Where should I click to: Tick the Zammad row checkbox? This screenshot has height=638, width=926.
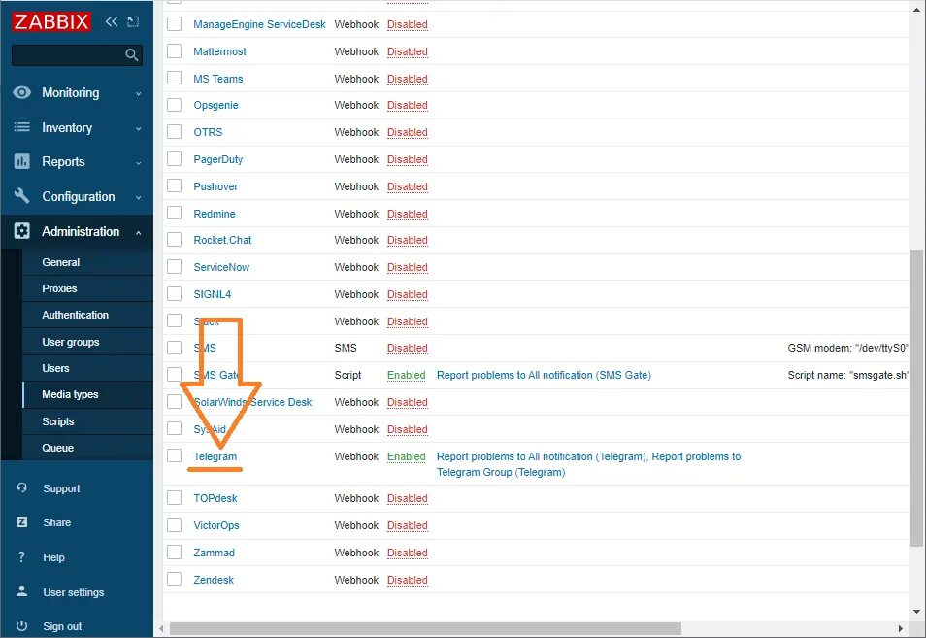[x=174, y=552]
